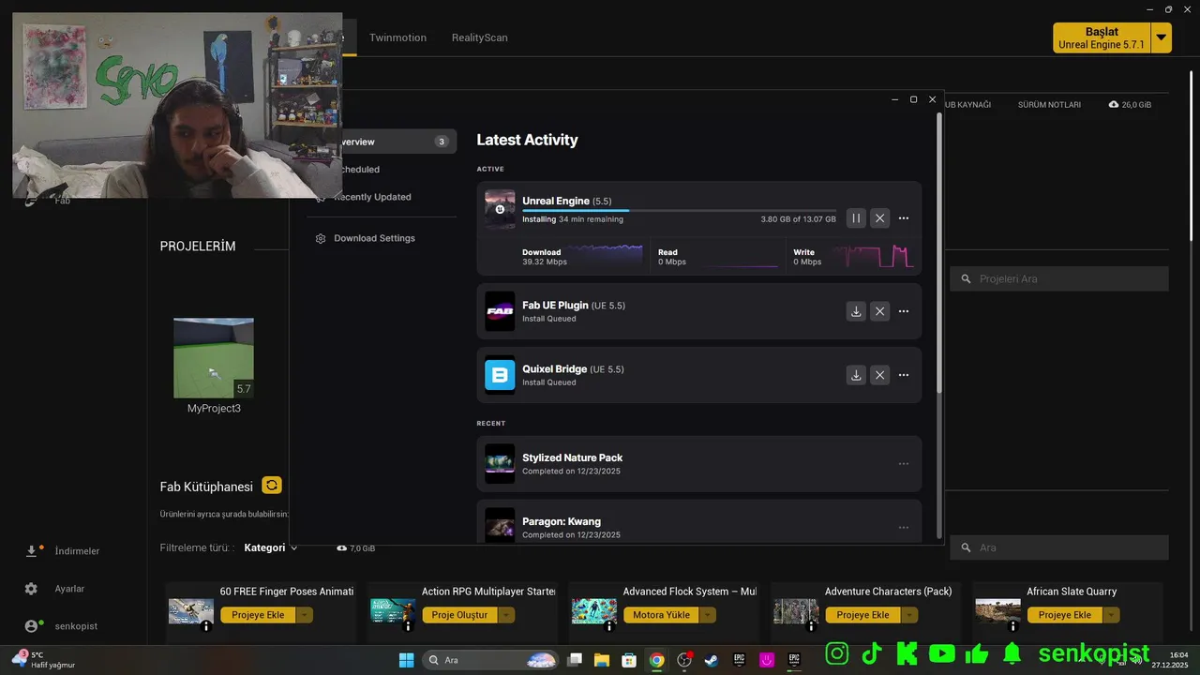Open the MyProject3 project thumbnail

click(214, 358)
